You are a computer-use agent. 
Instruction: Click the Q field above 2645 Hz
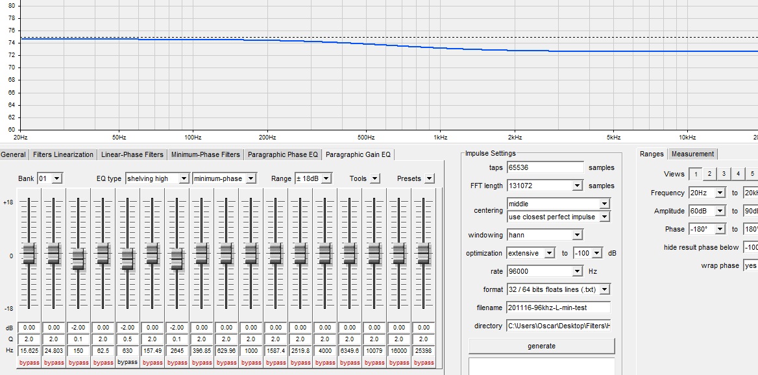click(x=177, y=339)
